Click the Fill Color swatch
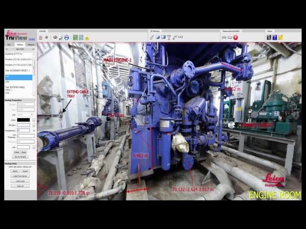The height and width of the screenshot is (229, 306). click(x=23, y=125)
